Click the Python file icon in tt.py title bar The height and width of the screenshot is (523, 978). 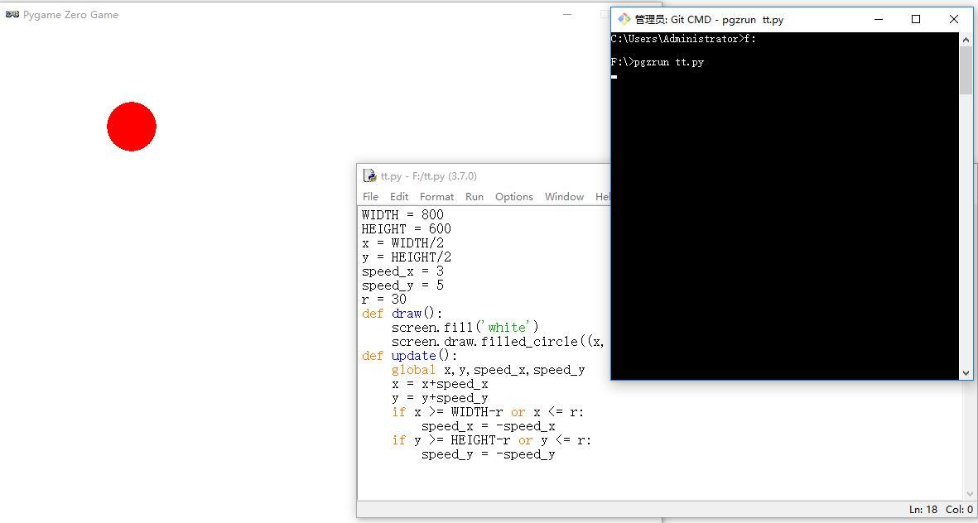click(x=370, y=175)
